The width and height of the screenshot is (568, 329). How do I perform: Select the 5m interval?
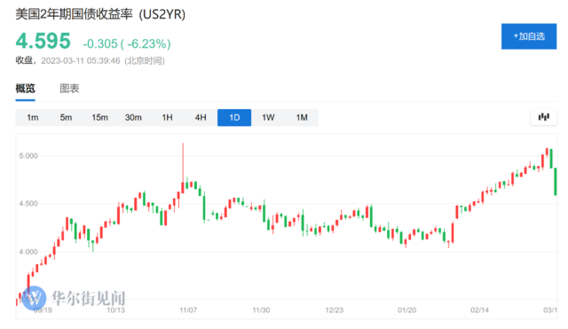coord(66,118)
